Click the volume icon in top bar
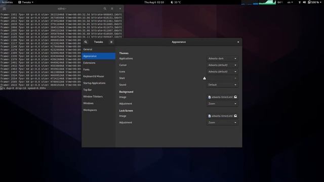The image size is (324, 182). (x=304, y=2)
